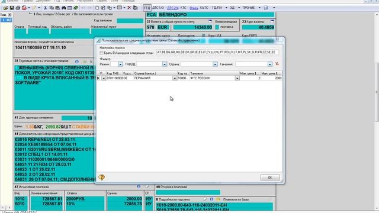Screen dimensions: 379x213
Task: Select item '1. XI' in the Тов. list
Action: click(6, 20)
